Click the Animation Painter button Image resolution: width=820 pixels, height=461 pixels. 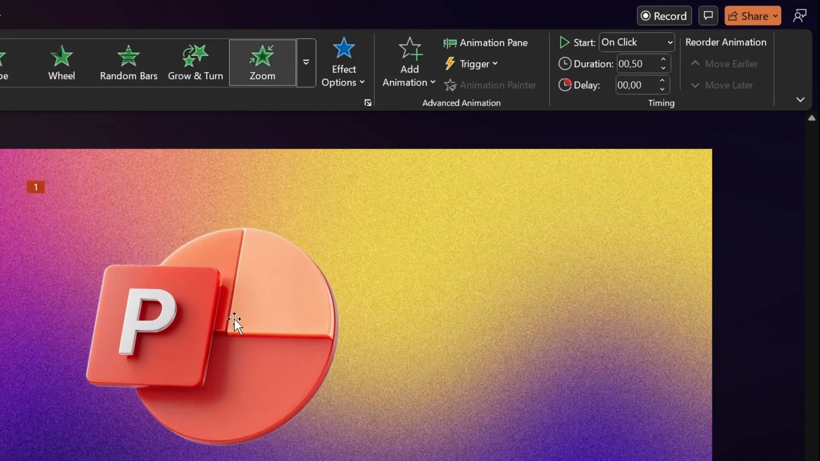click(x=490, y=85)
